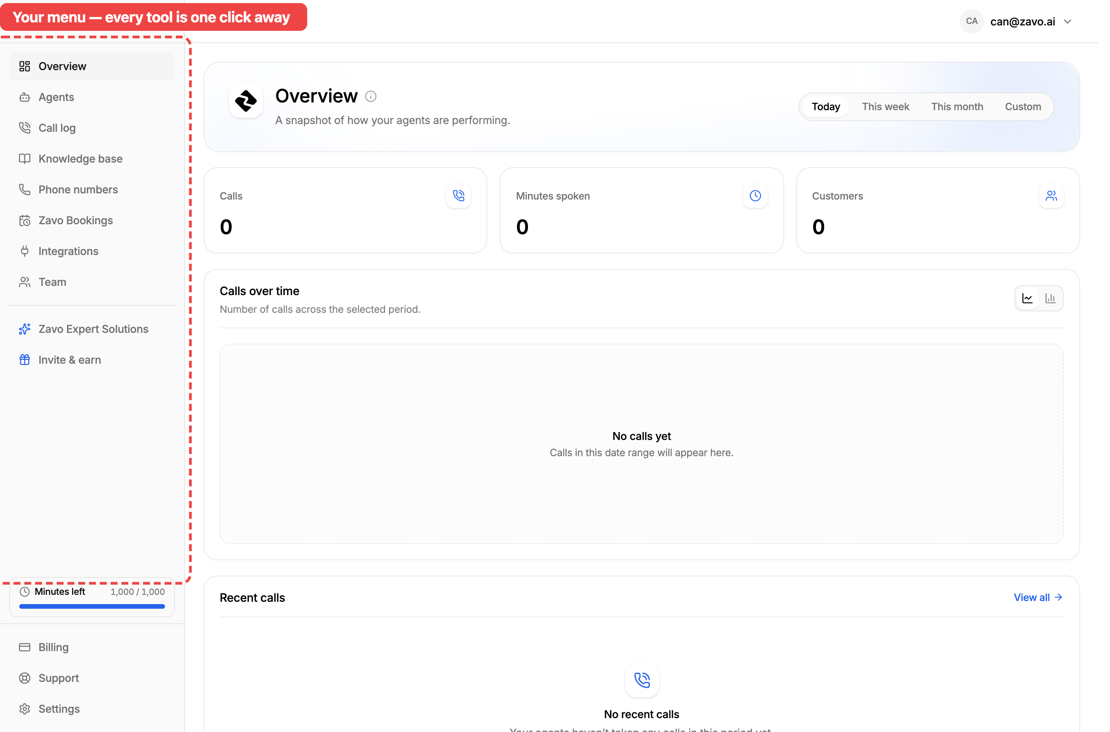Open the Integrations page
This screenshot has height=732, width=1110.
92,251
